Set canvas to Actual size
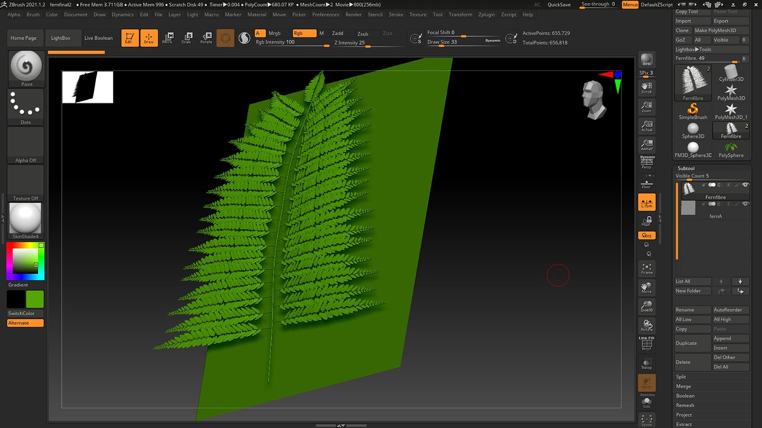 [x=646, y=126]
